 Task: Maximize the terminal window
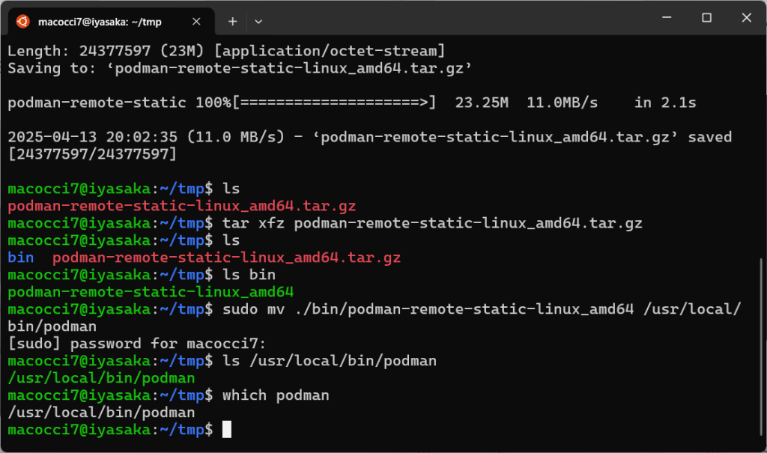(706, 18)
